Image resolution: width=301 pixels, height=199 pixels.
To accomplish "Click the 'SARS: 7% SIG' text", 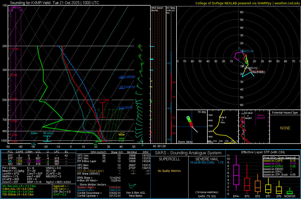I will 207,196.
